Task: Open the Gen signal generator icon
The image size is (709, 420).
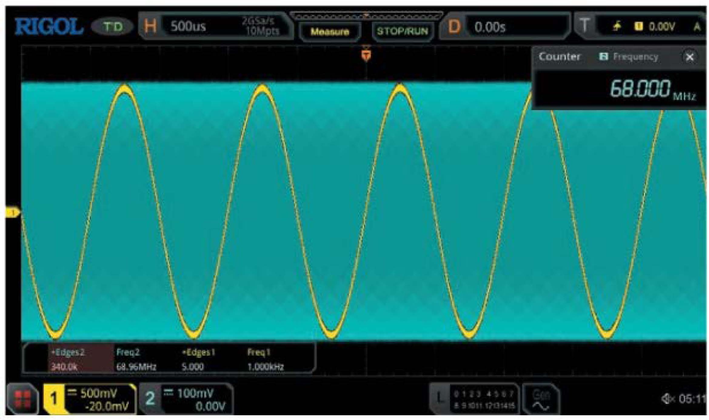Action: coord(541,399)
